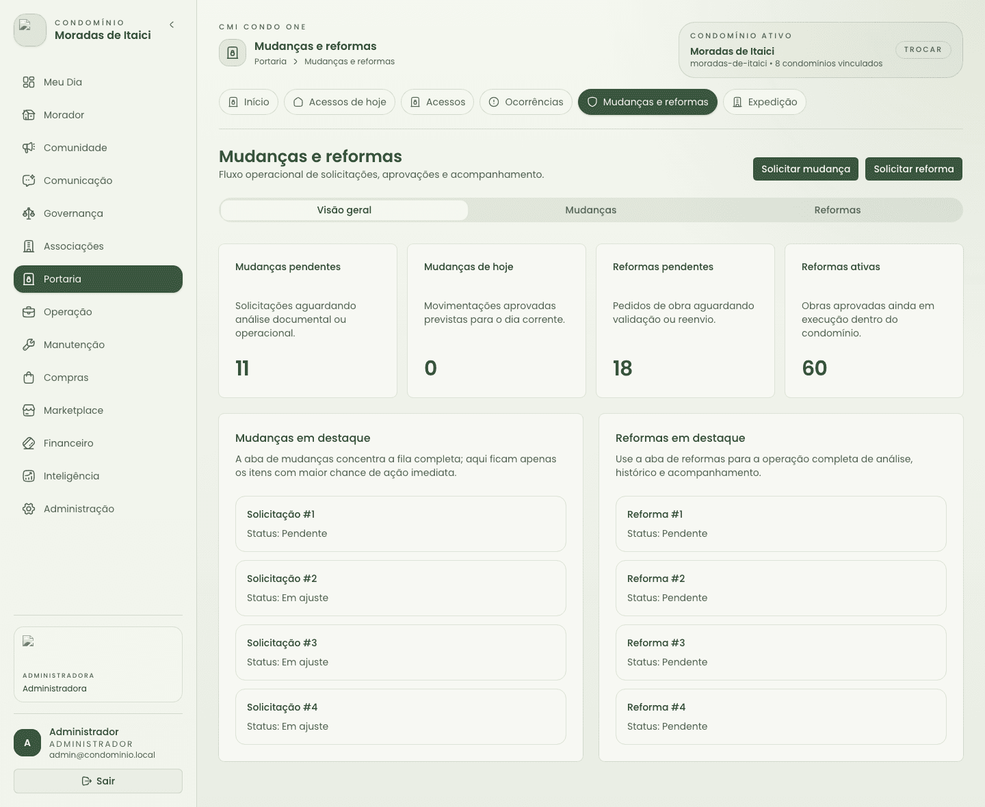
Task: Click the Solicitar reforma button
Action: pyautogui.click(x=914, y=169)
